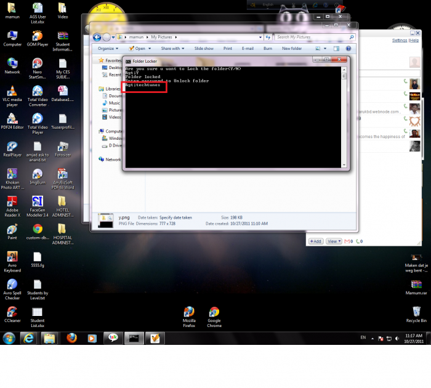Open the Share with dropdown
The width and height of the screenshot is (431, 388).
coord(172,49)
